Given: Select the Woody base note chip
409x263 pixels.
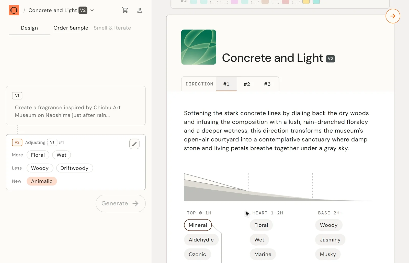Looking at the screenshot, I should point(329,225).
